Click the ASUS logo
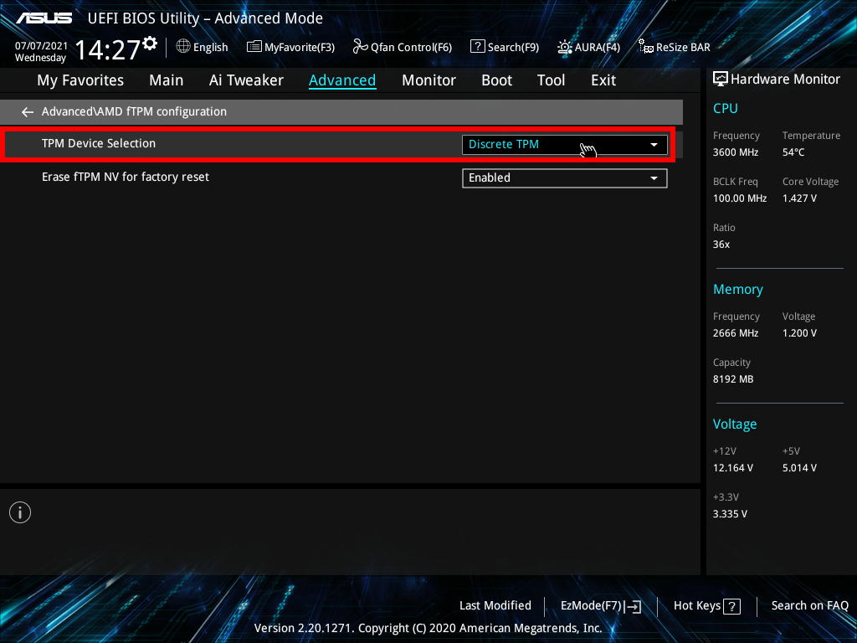The image size is (857, 643). [x=44, y=18]
